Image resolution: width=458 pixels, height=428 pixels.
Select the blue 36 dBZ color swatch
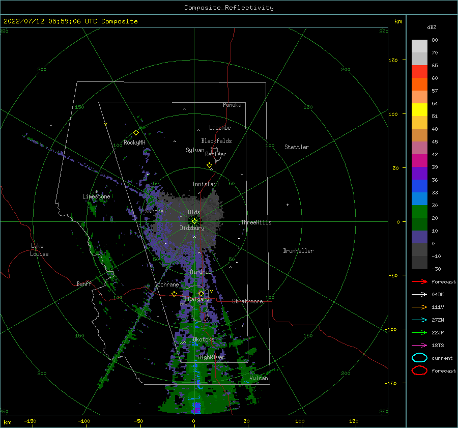click(x=419, y=186)
